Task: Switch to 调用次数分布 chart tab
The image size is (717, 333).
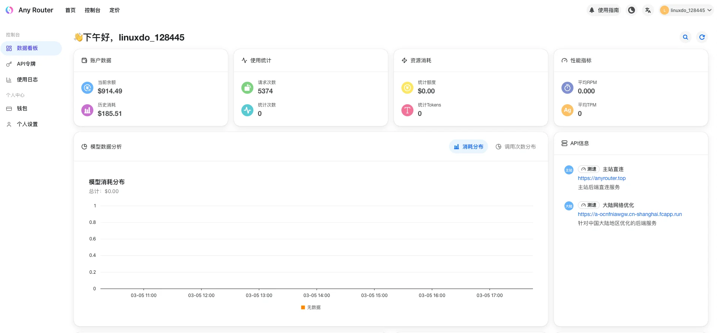Action: pyautogui.click(x=516, y=147)
